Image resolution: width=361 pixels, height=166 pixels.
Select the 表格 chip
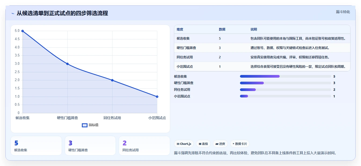pos(203,144)
